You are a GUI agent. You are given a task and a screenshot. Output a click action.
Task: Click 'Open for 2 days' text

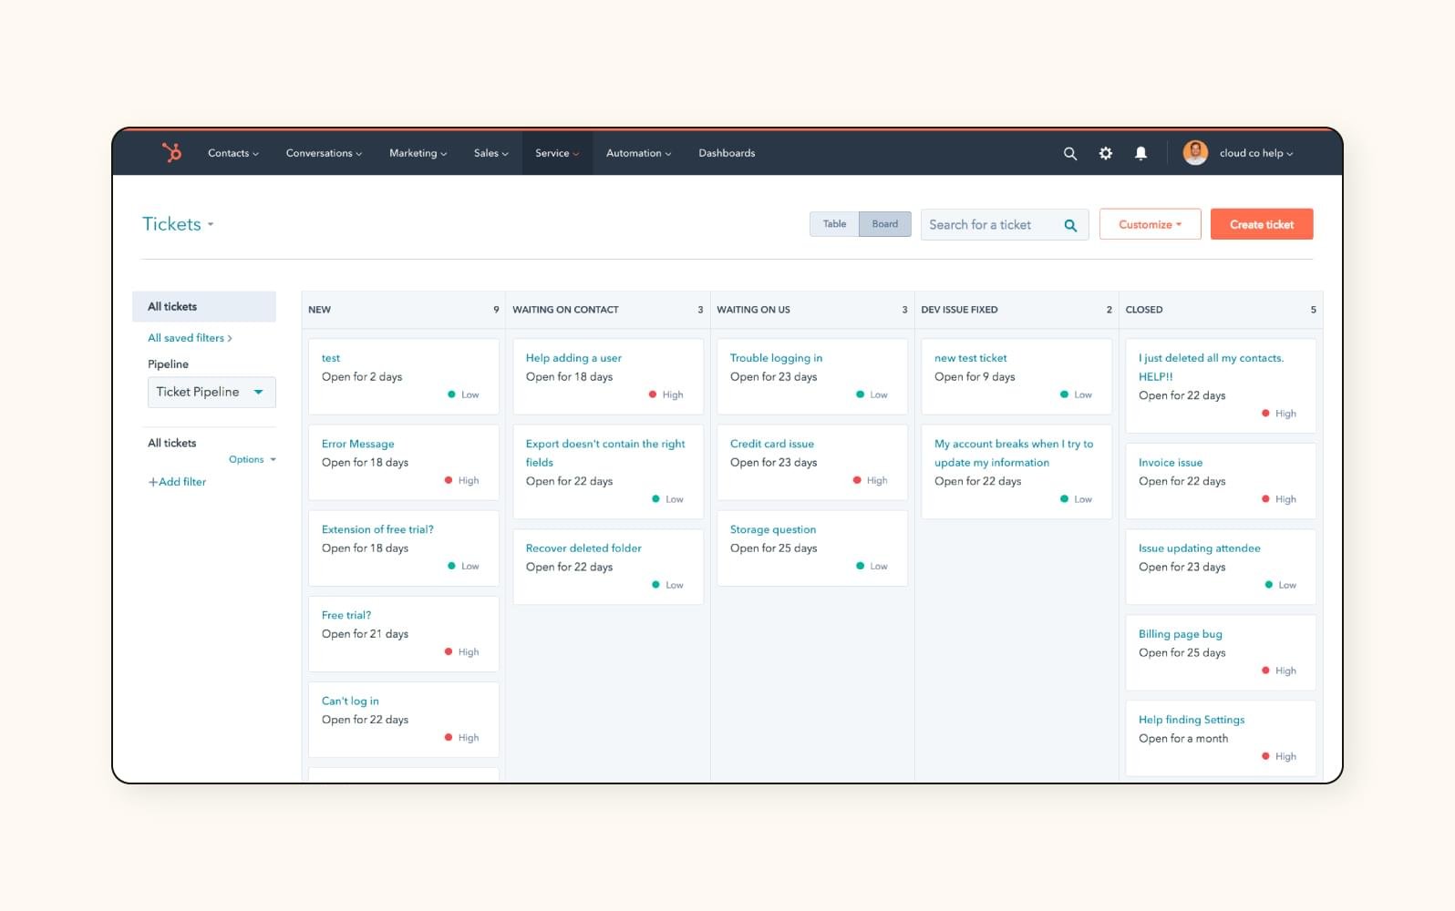tap(362, 376)
